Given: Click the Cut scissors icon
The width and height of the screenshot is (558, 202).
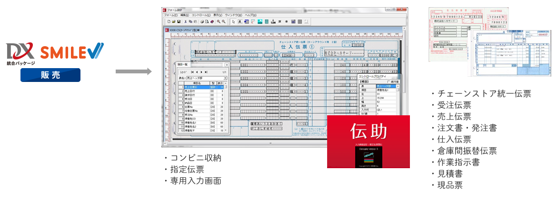Looking at the screenshot, I should pos(185,22).
